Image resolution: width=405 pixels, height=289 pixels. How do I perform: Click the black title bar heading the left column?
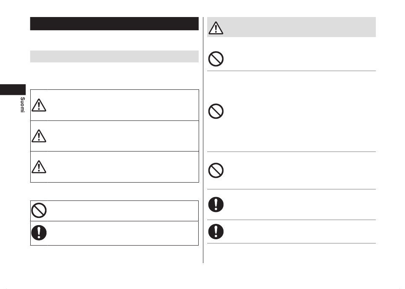[x=114, y=24]
